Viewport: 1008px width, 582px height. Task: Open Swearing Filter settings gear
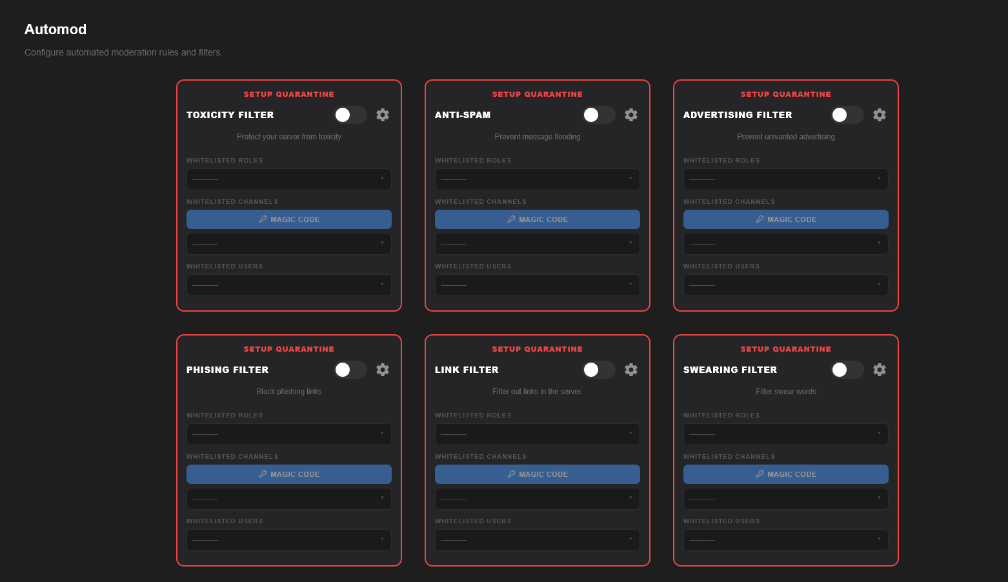click(x=880, y=370)
